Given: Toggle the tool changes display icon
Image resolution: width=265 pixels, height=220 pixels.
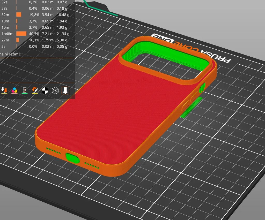Looking at the screenshot, I should (x=4, y=90).
